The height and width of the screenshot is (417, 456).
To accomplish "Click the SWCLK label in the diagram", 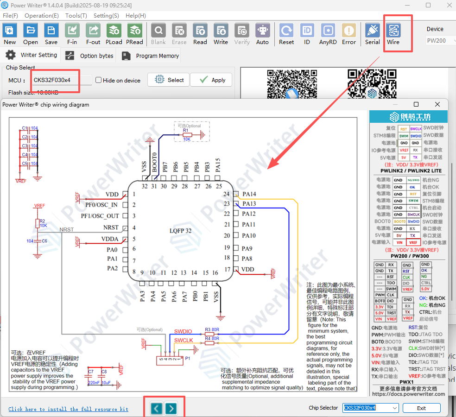I will point(184,340).
